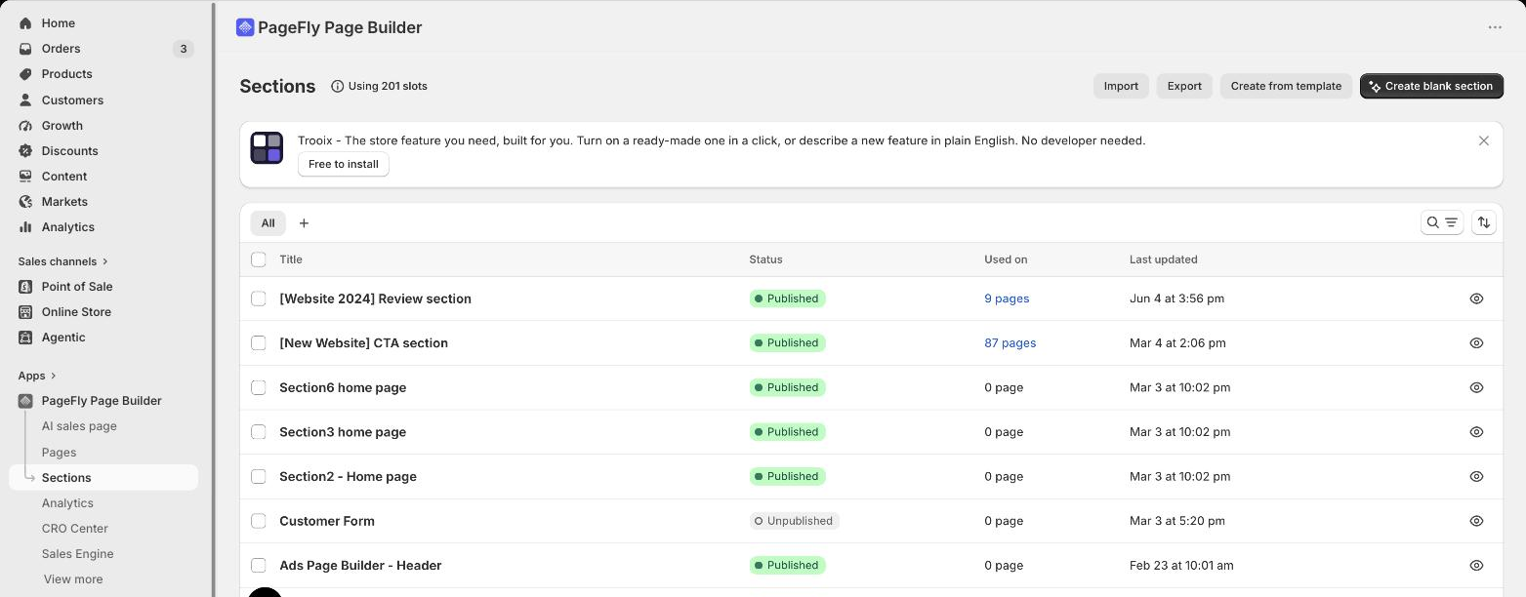
Task: Open Pages submenu item
Action: tap(59, 453)
